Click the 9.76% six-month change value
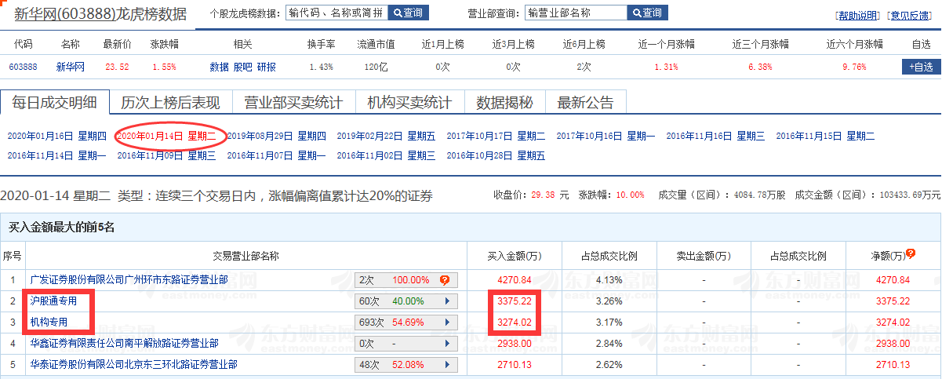 click(854, 67)
